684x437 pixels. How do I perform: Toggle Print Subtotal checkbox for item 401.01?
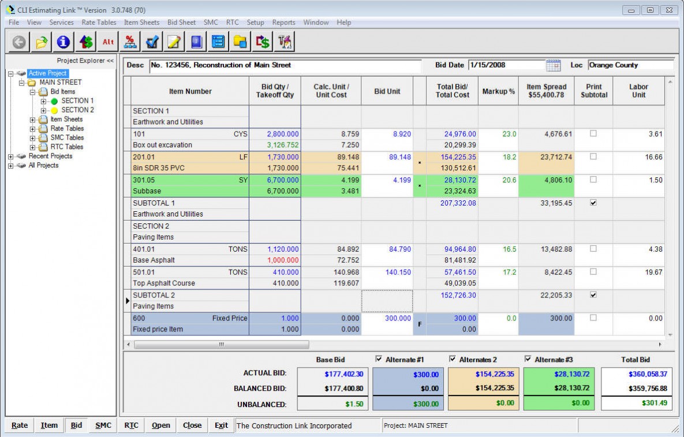[x=593, y=249]
